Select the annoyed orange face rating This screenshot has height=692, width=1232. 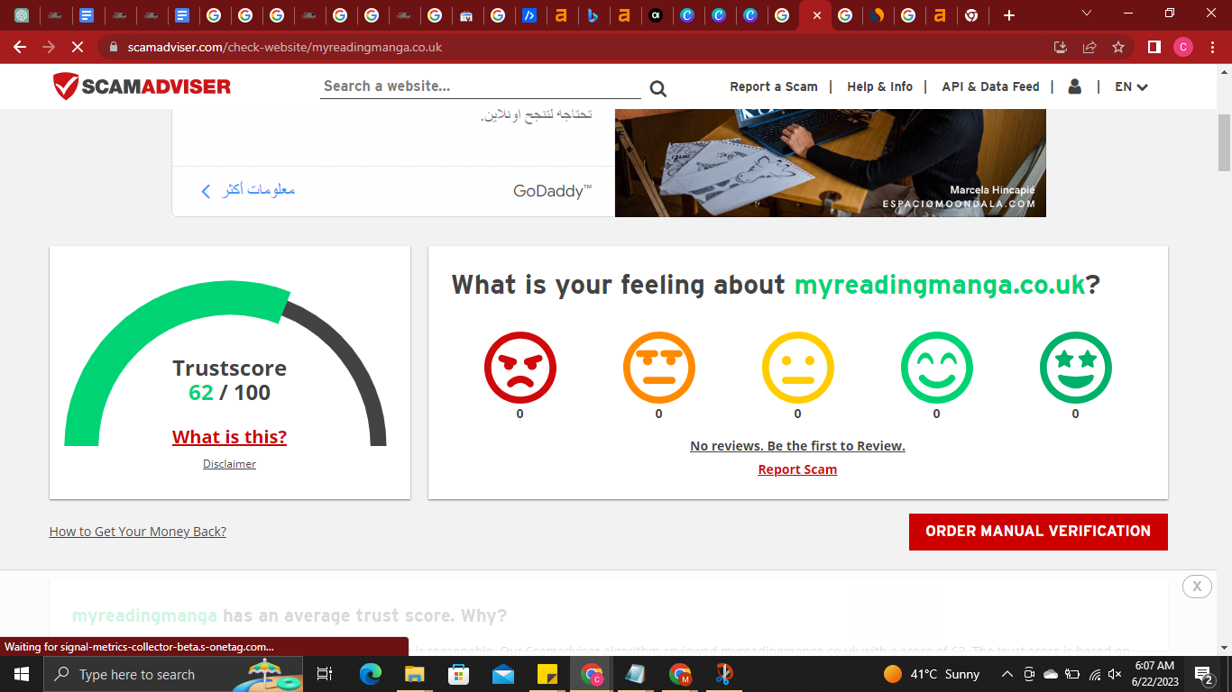tap(659, 368)
